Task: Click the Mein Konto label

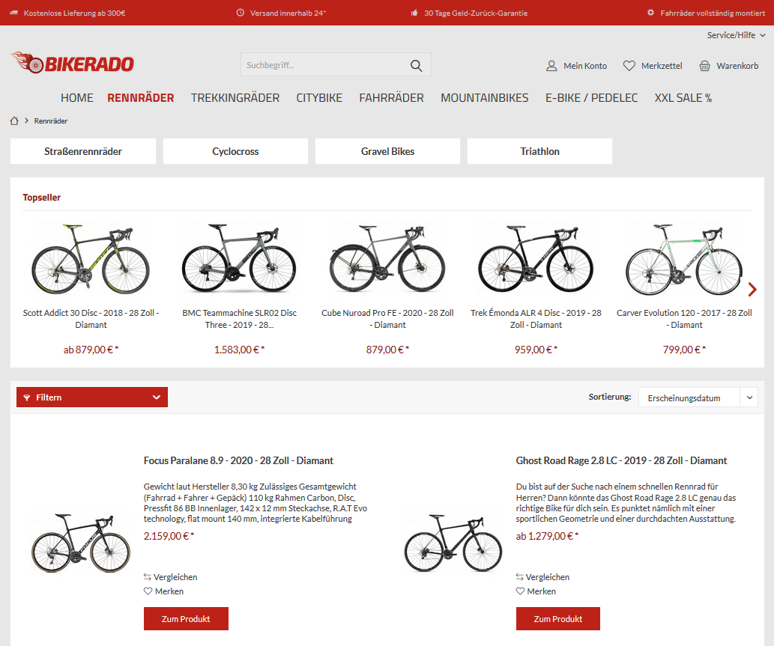Action: [585, 66]
